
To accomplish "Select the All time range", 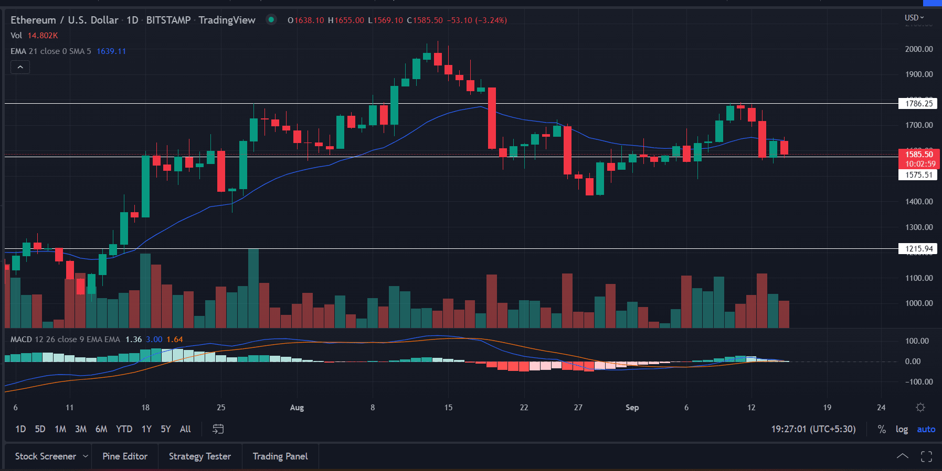I will (185, 429).
